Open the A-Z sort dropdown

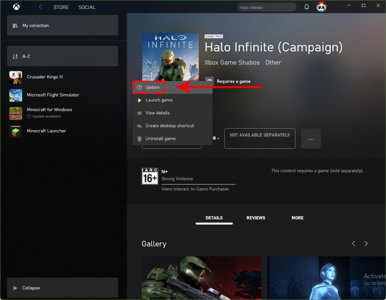tap(62, 56)
